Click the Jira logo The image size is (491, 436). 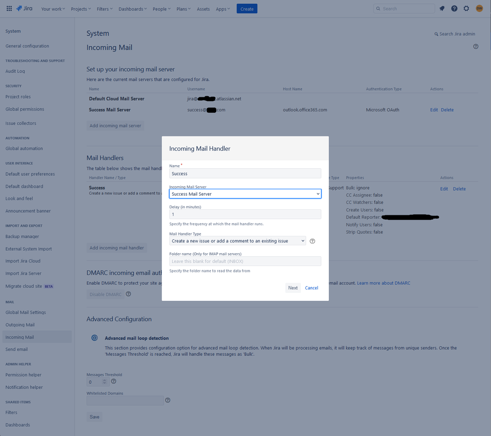click(25, 8)
